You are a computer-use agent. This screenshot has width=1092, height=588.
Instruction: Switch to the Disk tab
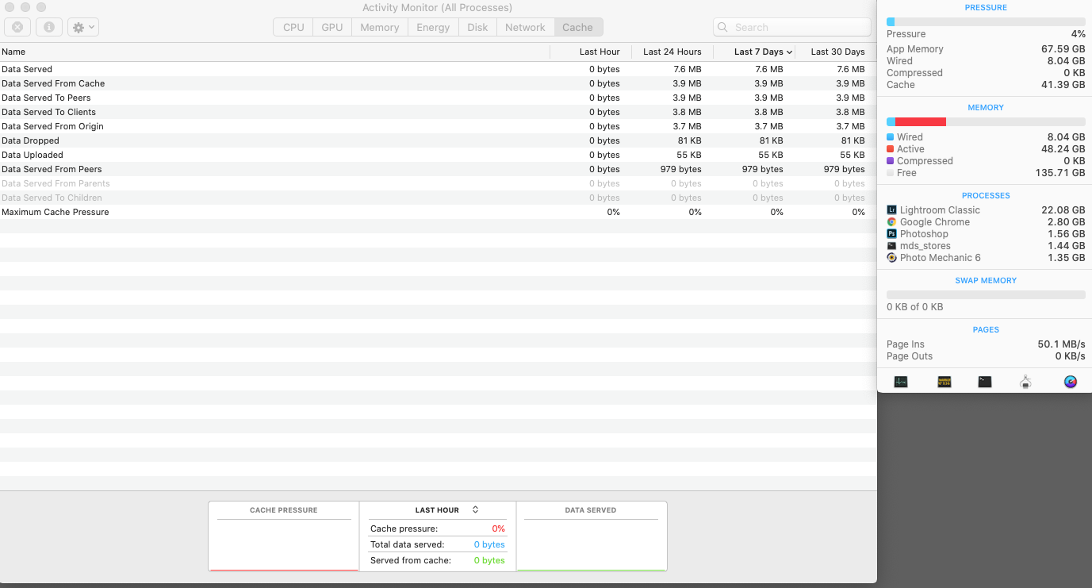(x=477, y=27)
